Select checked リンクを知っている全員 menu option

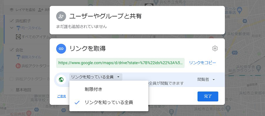[109, 102]
